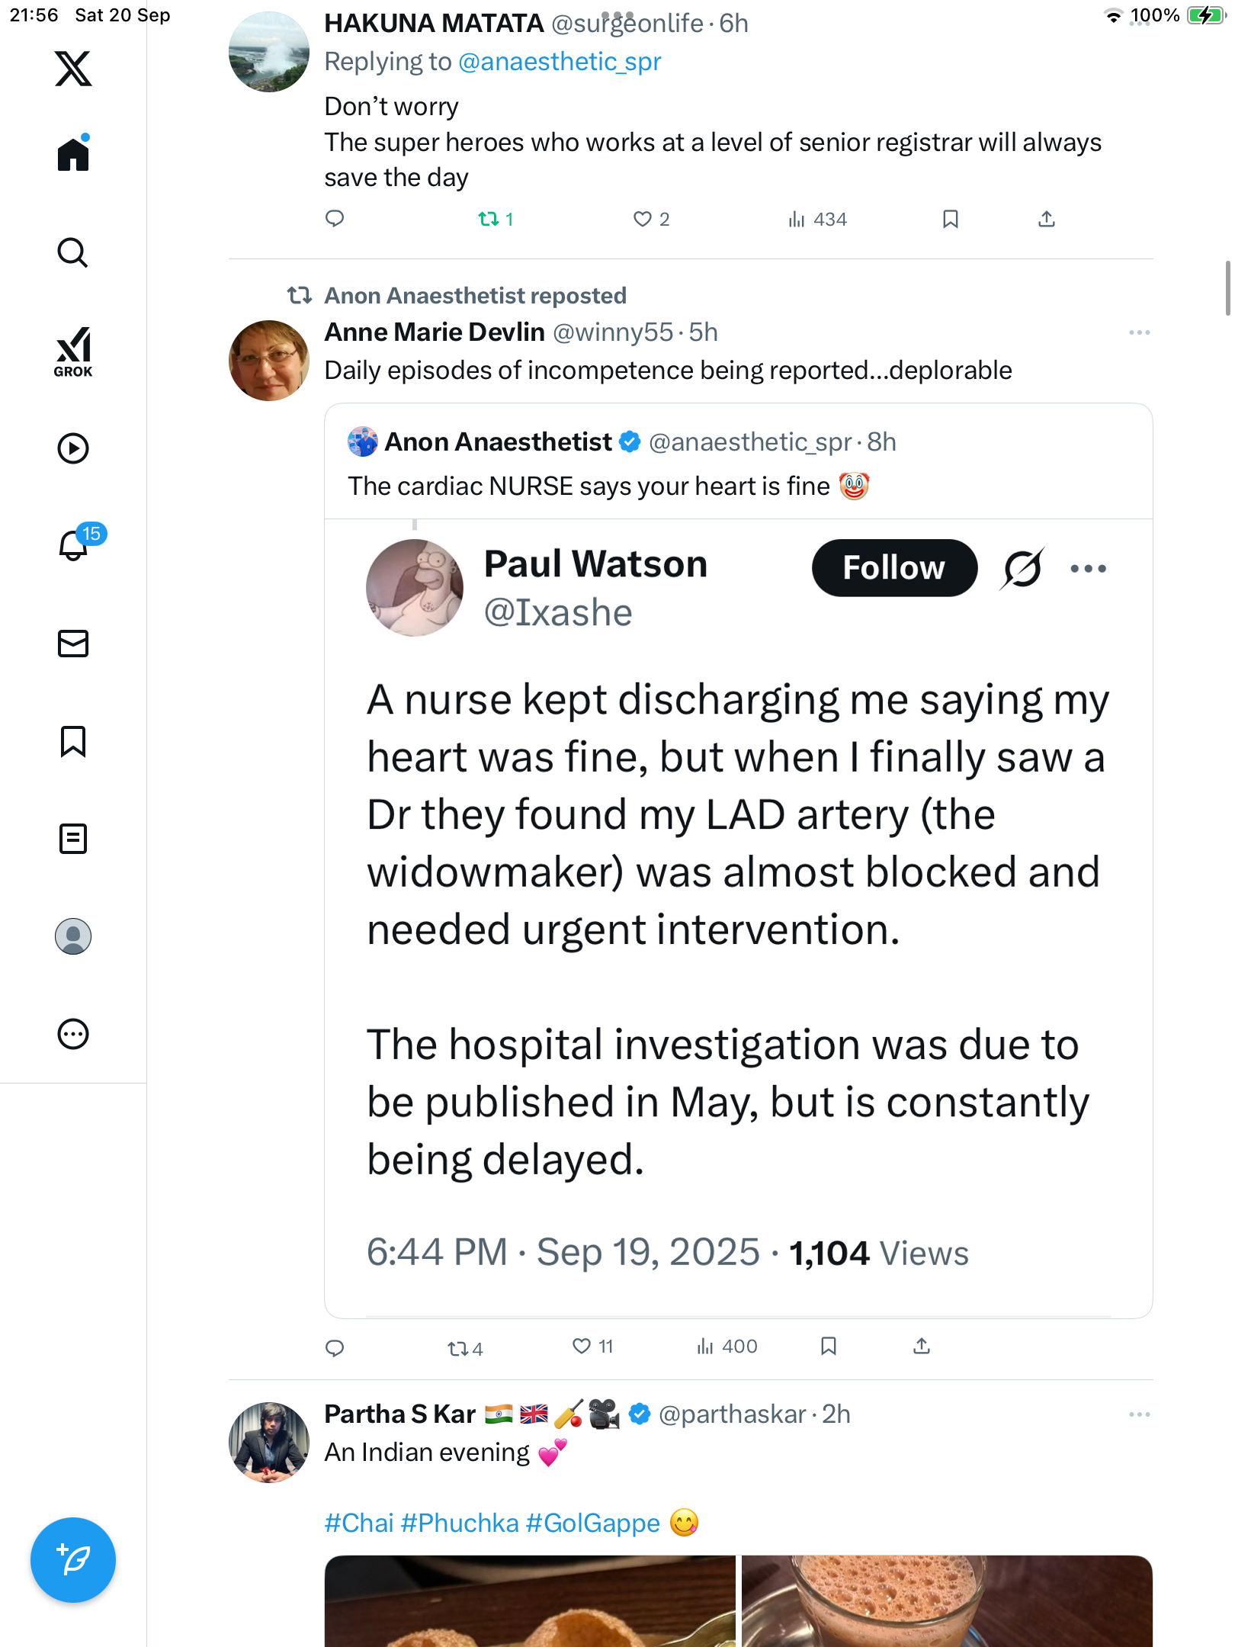Open more options on Partha S Kar's post
Image resolution: width=1235 pixels, height=1647 pixels.
point(1139,1414)
